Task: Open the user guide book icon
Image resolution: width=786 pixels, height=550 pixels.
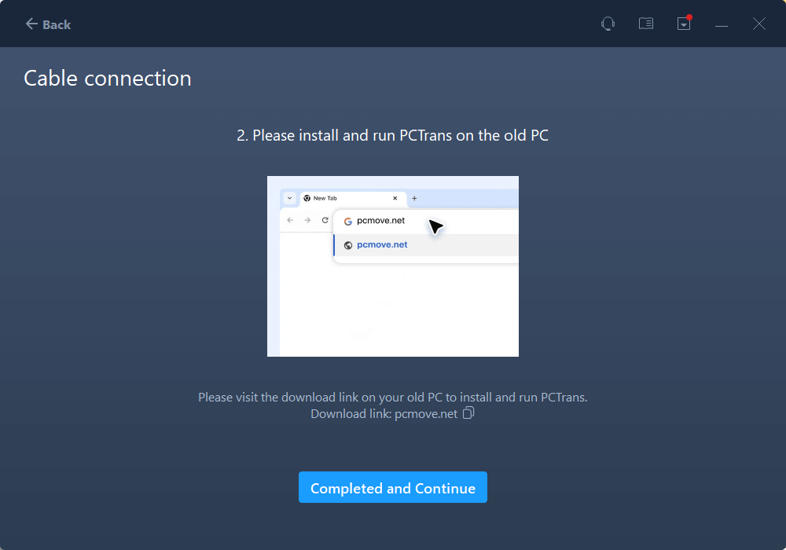Action: pyautogui.click(x=646, y=24)
